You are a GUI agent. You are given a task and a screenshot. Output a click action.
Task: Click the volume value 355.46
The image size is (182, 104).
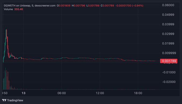[x=18, y=9]
